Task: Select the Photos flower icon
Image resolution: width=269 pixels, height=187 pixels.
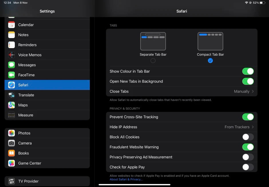Action: [11, 133]
